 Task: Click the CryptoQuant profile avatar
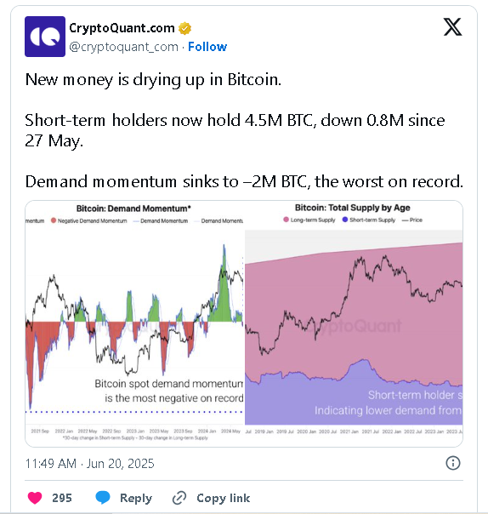coord(45,37)
